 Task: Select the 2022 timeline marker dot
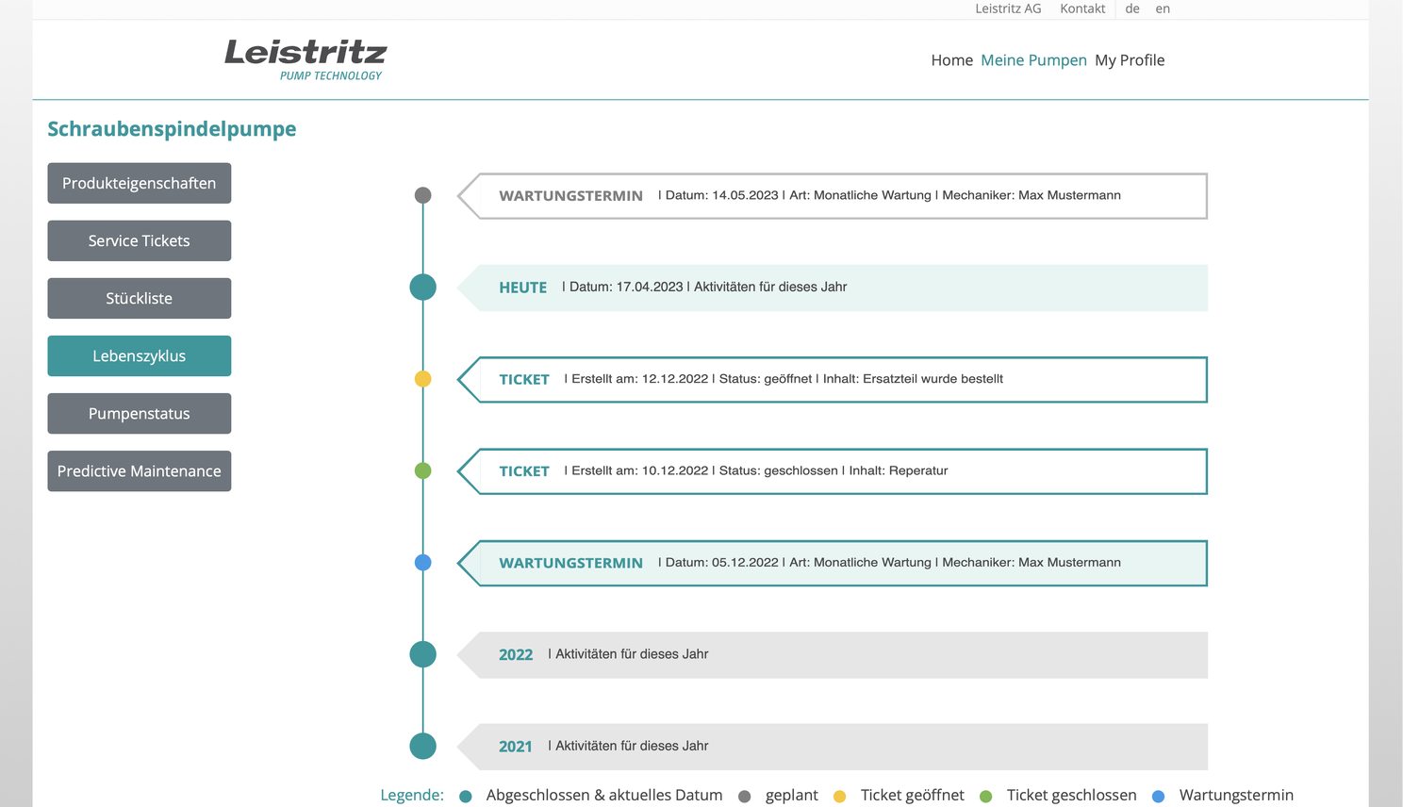423,654
